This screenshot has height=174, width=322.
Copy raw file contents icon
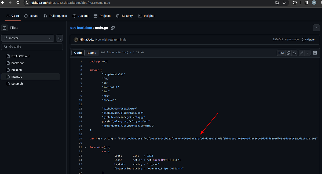pos(288,53)
